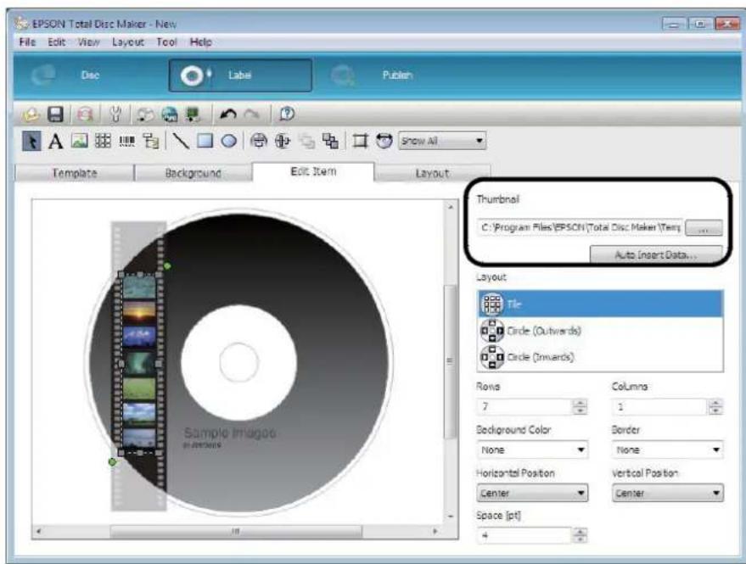The height and width of the screenshot is (564, 746).
Task: Open the Tool menu
Action: click(x=166, y=42)
